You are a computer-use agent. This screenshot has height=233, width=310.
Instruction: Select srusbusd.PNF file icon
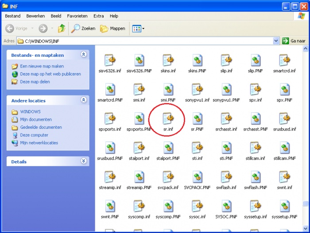[110, 148]
